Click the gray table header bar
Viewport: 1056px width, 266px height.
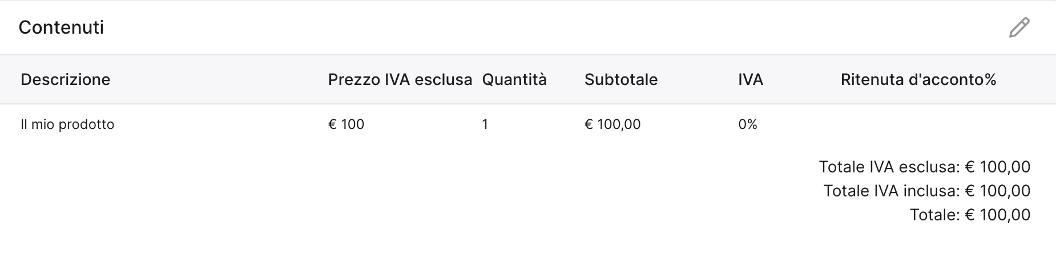528,79
